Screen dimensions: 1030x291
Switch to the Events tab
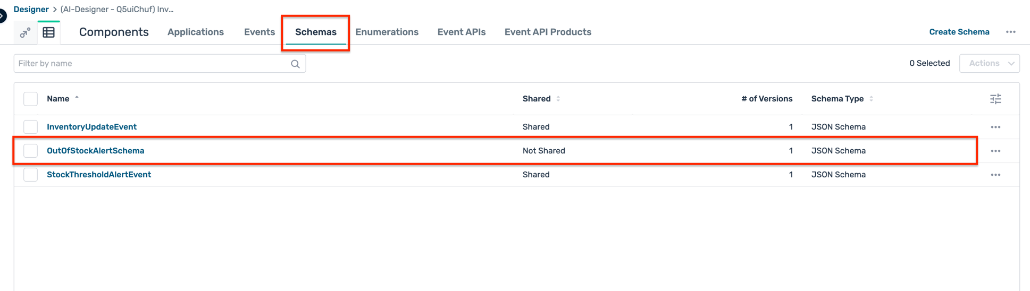(259, 32)
